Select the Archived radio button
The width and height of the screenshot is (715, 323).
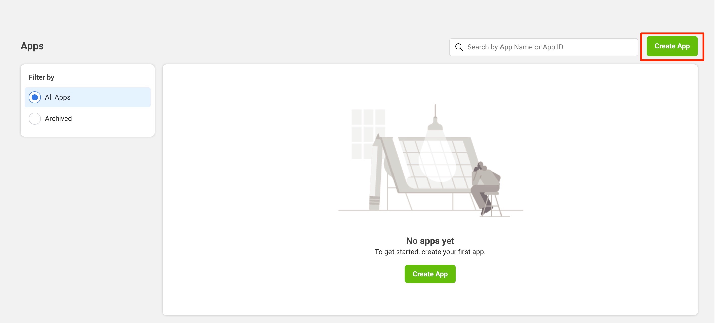[x=35, y=119]
